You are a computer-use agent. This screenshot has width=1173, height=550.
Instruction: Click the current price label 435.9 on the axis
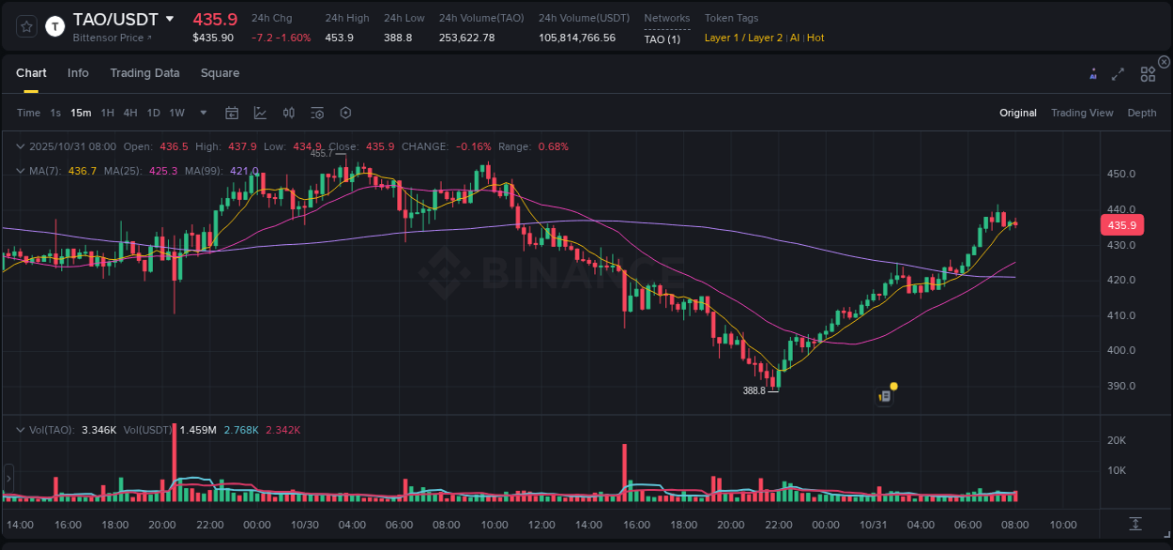1122,224
